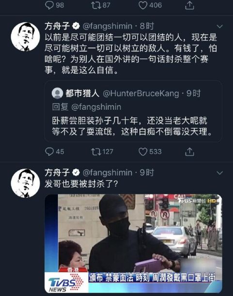Image resolution: width=233 pixels, height=296 pixels.
Task: Like the tweet showing 533 likes
Action: 143,151
